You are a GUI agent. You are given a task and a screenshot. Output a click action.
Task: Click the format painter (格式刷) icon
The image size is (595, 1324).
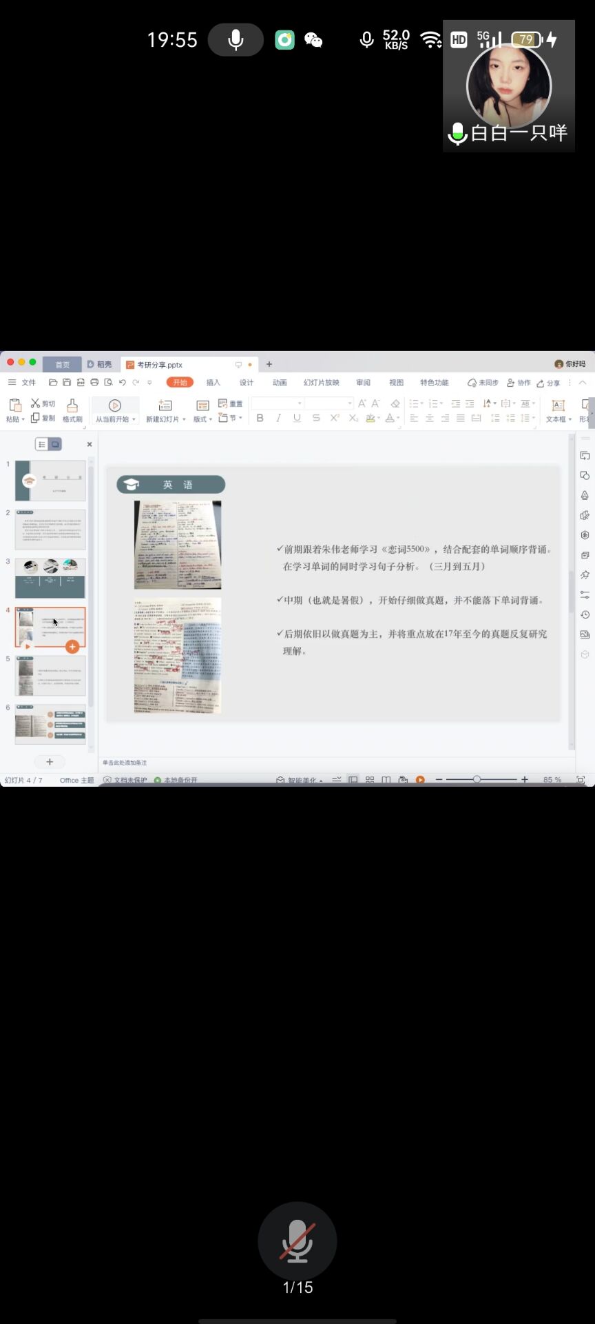[x=72, y=405]
